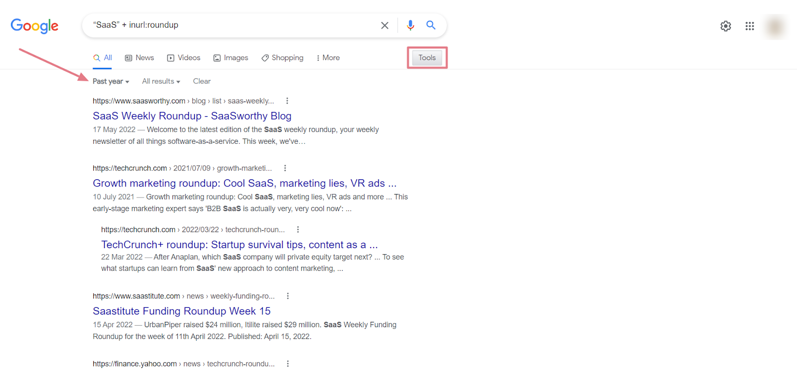This screenshot has height=371, width=797.
Task: Clear the search box with X icon
Action: 385,25
